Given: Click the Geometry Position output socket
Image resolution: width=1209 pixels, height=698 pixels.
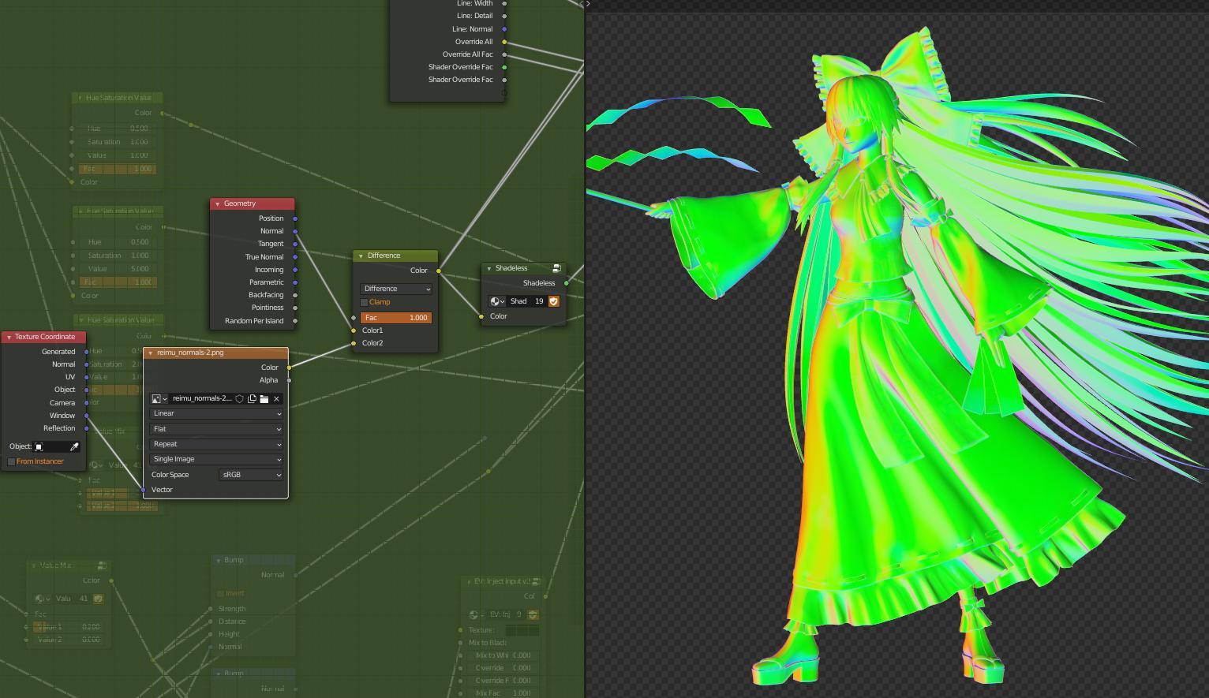Looking at the screenshot, I should pyautogui.click(x=295, y=218).
